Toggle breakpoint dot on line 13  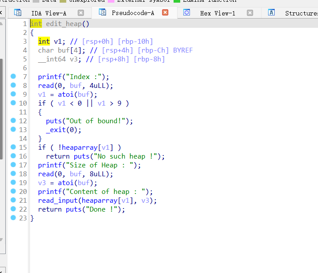[x=13, y=129]
